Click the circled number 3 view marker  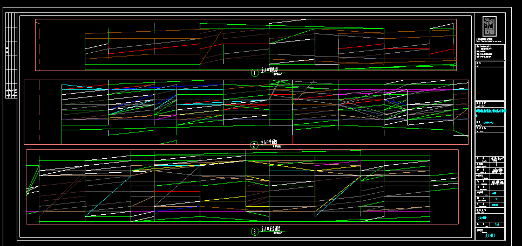coord(254,232)
